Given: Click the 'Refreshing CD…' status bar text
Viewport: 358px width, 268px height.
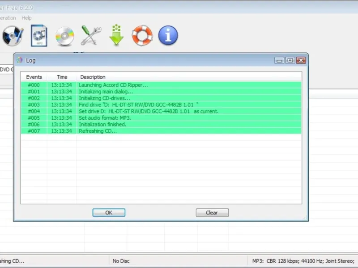Looking at the screenshot, I should 12,261.
